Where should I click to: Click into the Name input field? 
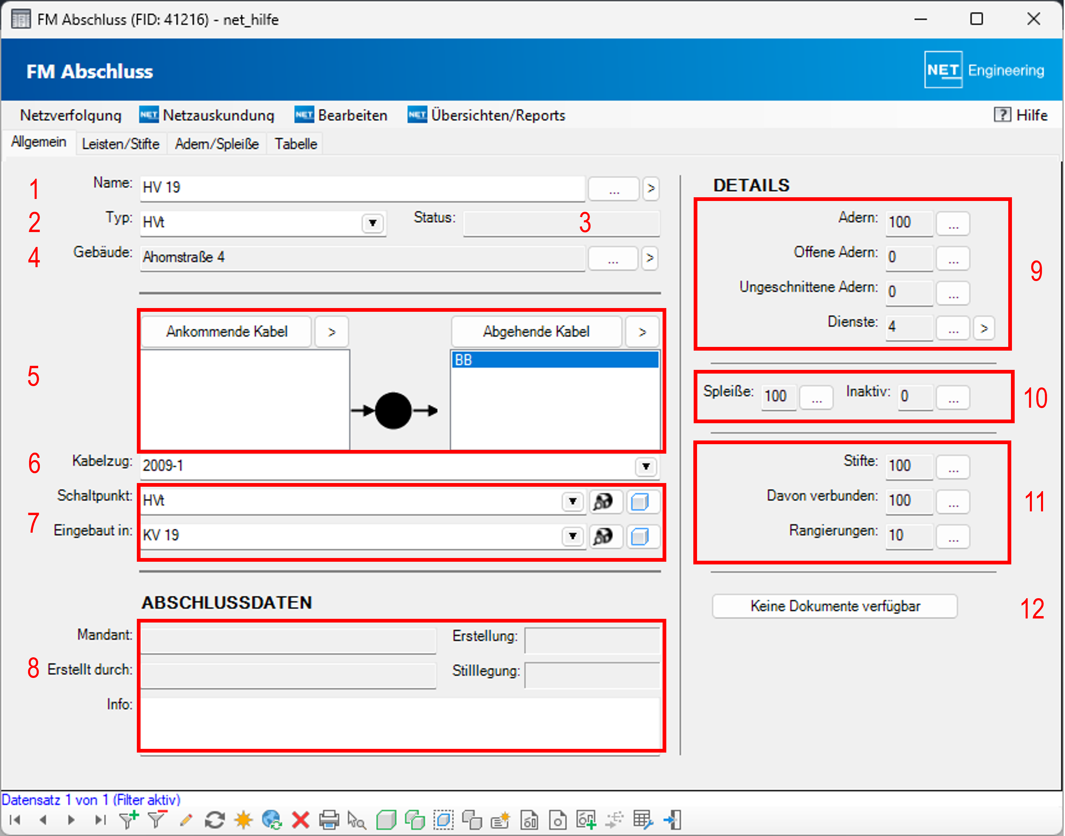pyautogui.click(x=362, y=187)
